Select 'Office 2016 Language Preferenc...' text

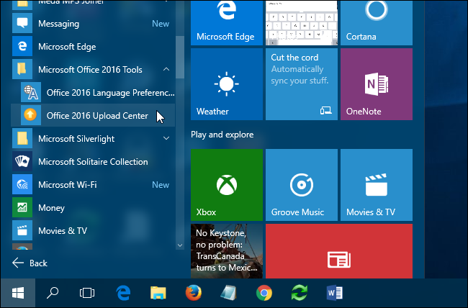pyautogui.click(x=110, y=93)
